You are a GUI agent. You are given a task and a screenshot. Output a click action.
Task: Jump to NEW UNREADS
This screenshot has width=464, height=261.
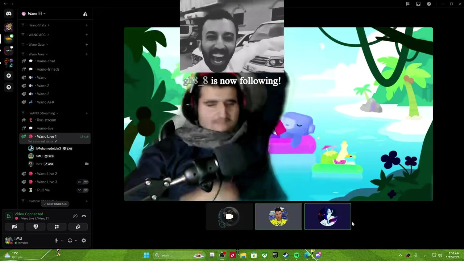point(55,204)
